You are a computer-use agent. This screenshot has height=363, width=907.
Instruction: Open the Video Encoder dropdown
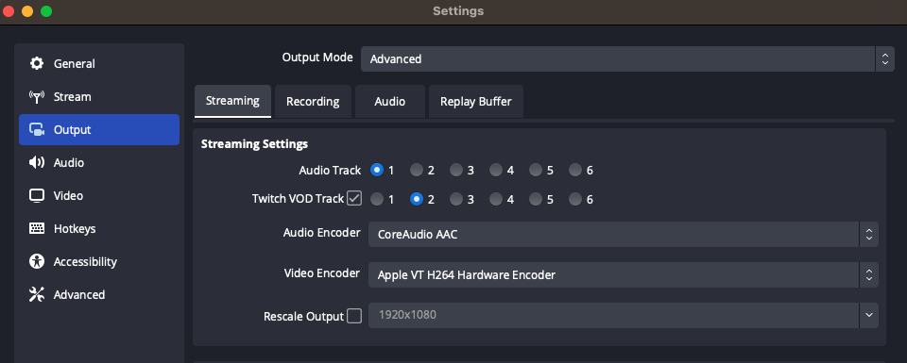[x=624, y=274]
